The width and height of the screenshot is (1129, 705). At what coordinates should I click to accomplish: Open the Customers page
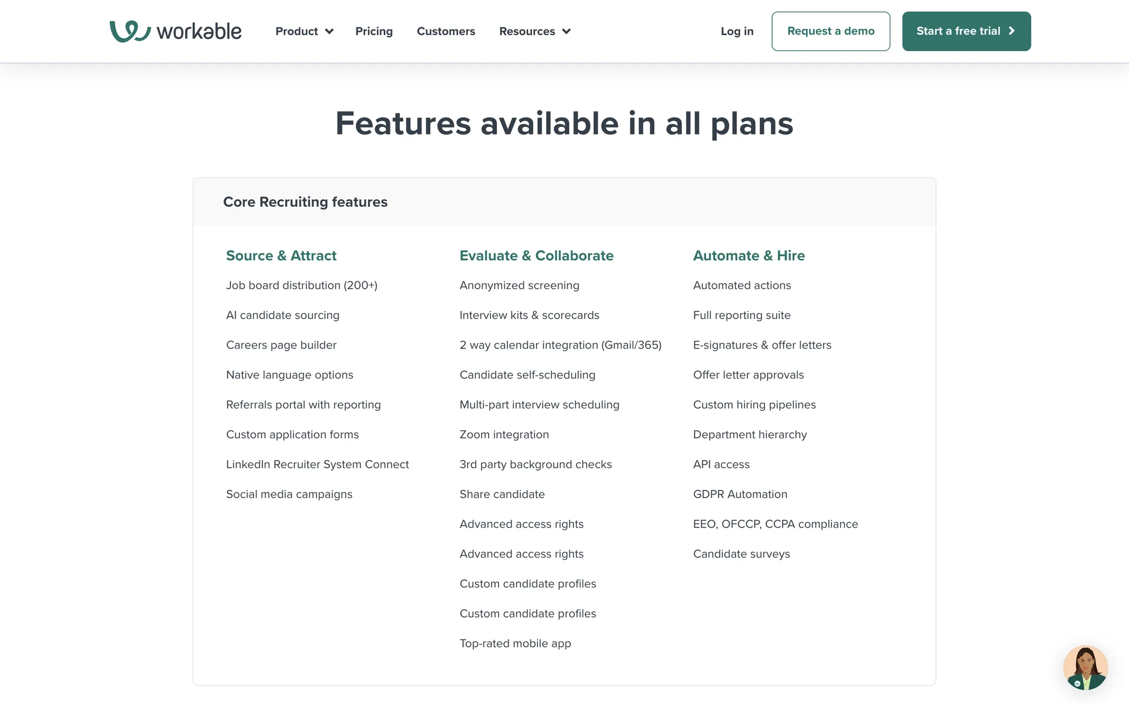446,31
